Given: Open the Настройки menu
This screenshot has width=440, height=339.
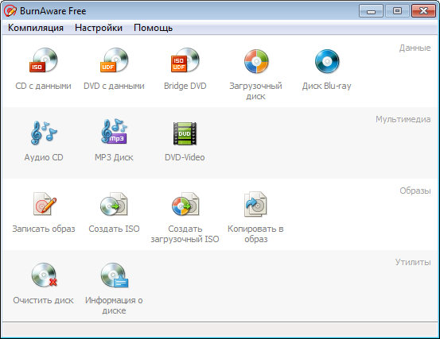Looking at the screenshot, I should coord(99,28).
